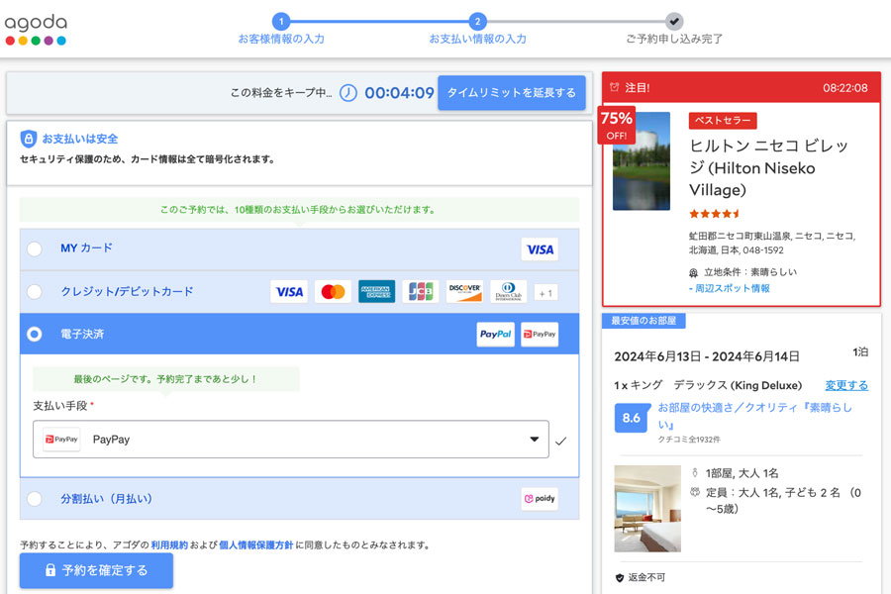Click the クレジット/デビットカード label
The height and width of the screenshot is (594, 891).
tap(128, 292)
